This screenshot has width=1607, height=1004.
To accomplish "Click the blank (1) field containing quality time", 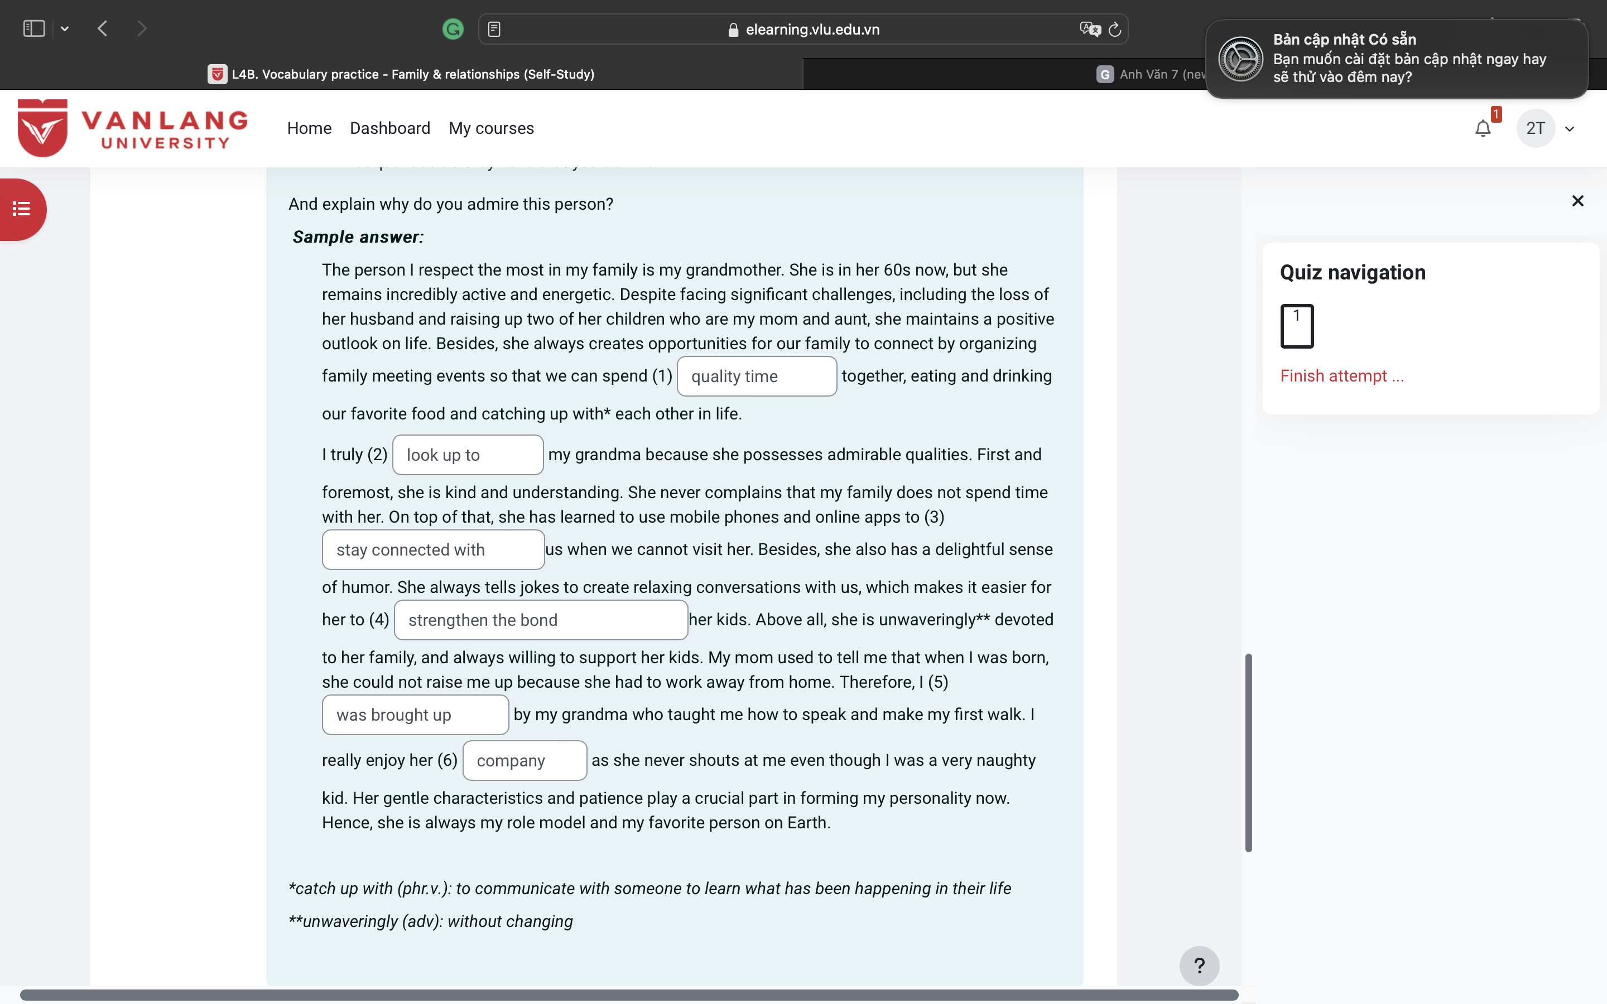I will tap(757, 376).
